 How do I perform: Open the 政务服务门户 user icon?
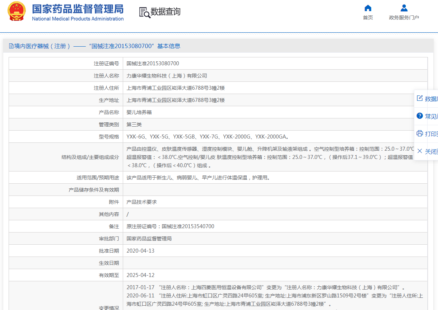(x=404, y=8)
